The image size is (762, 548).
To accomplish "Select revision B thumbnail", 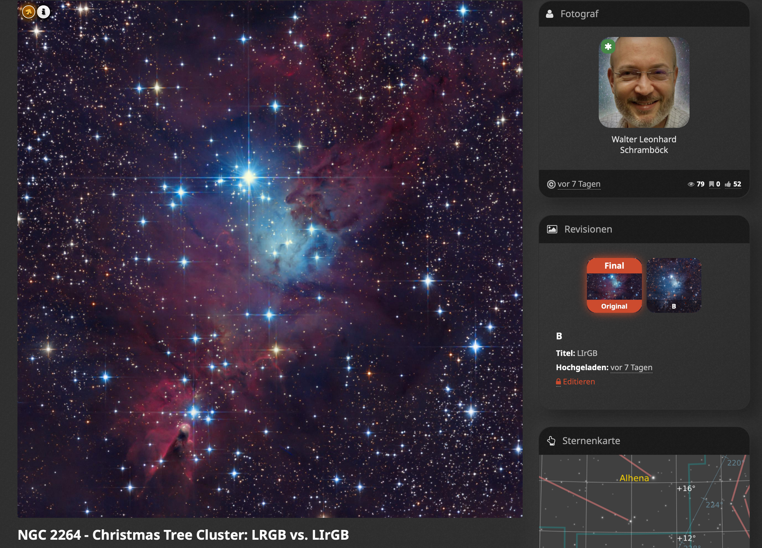I will (x=674, y=285).
